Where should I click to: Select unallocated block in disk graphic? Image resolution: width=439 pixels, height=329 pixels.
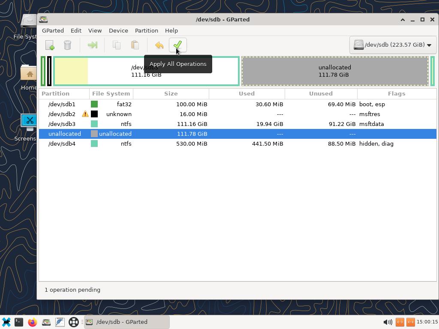click(x=334, y=71)
